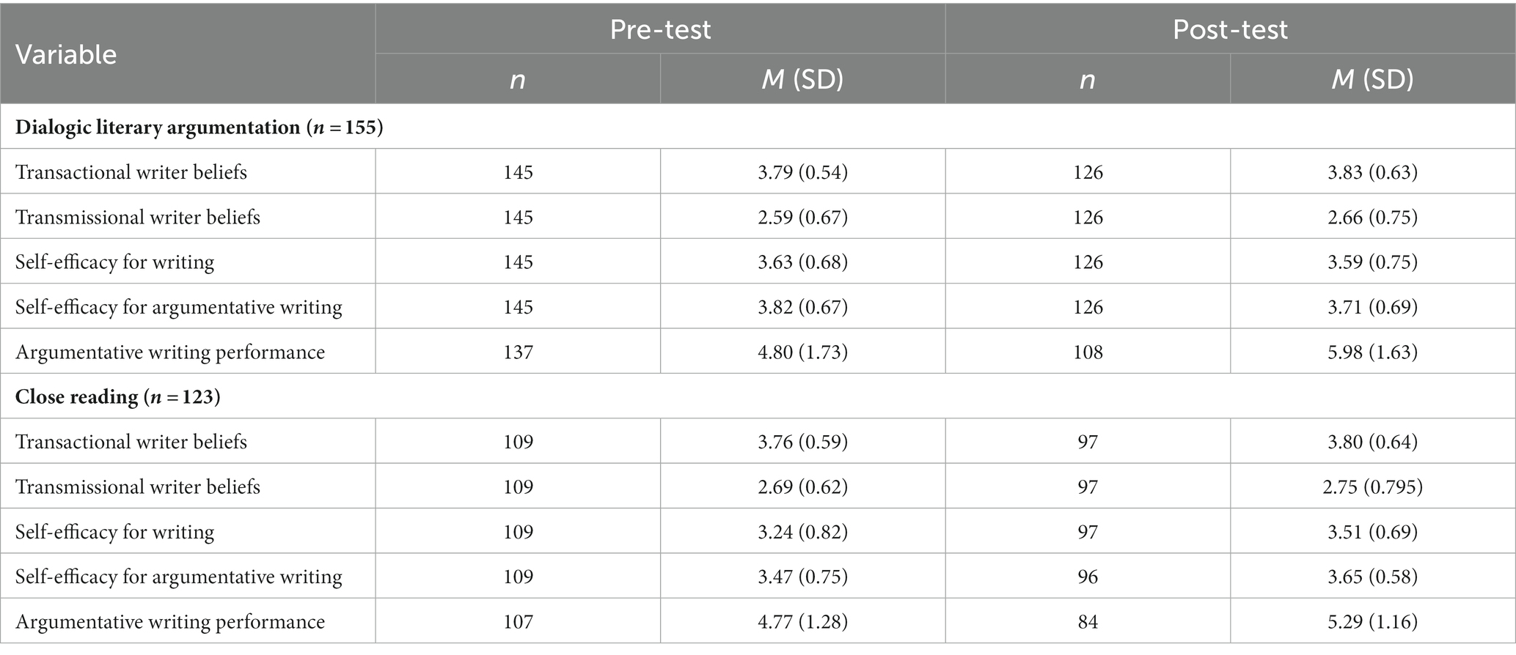Click the value 2.59 (0.67)
Screen dimensions: 1516x655
click(x=802, y=217)
